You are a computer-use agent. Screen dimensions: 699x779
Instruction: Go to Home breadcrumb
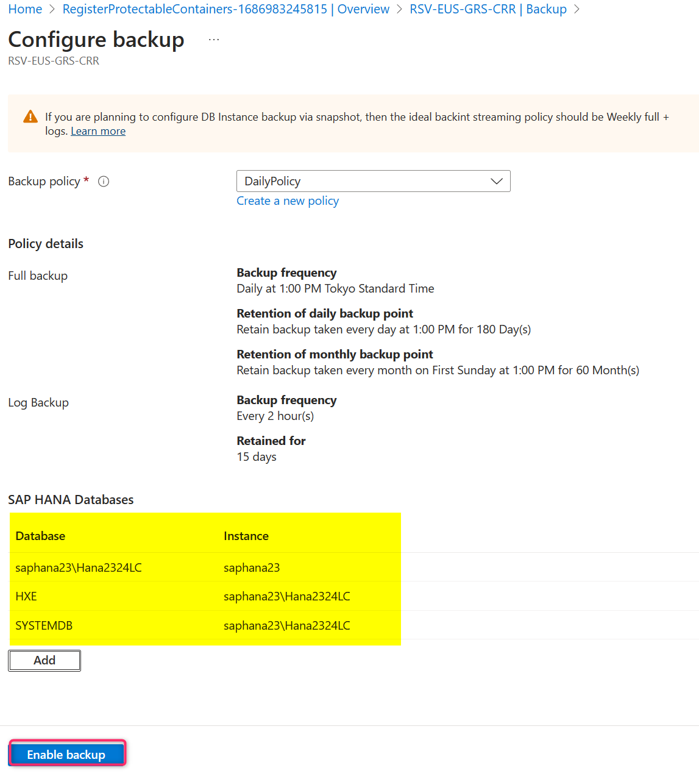[x=25, y=9]
